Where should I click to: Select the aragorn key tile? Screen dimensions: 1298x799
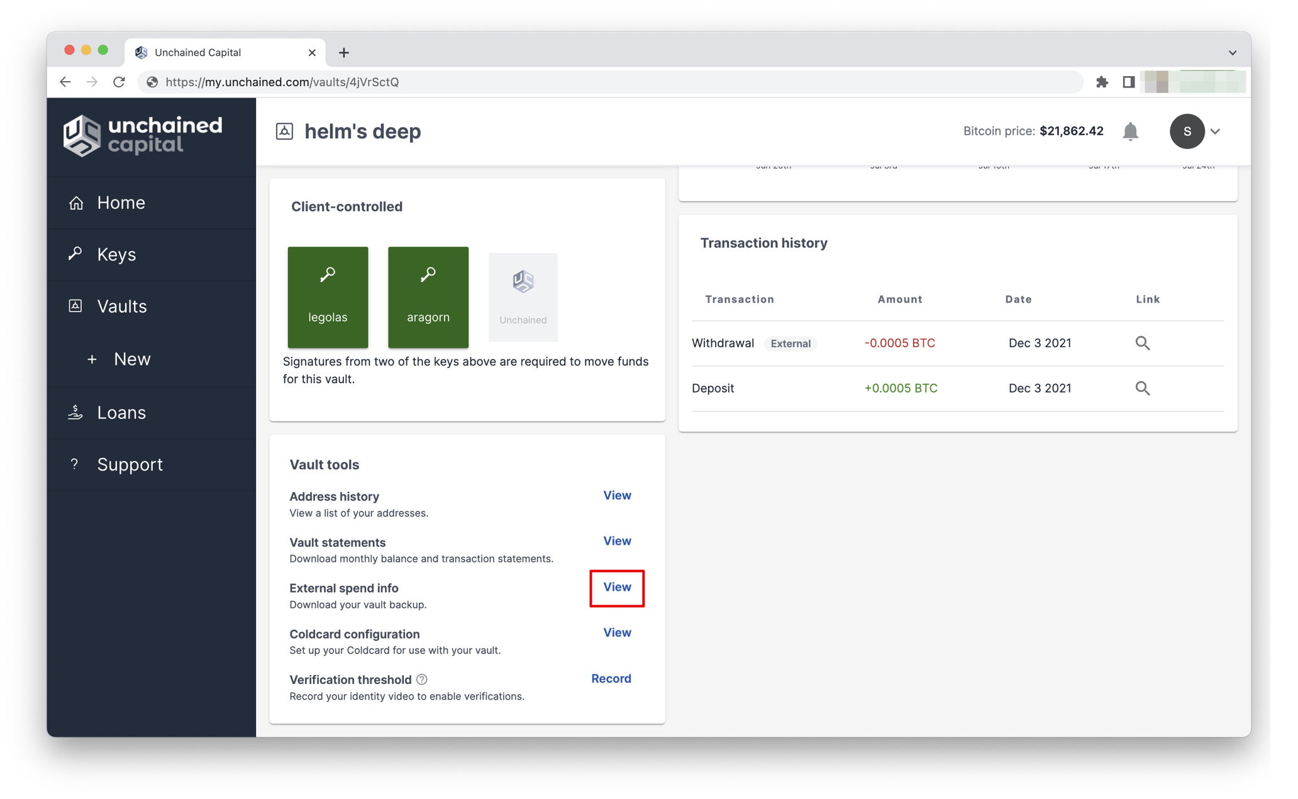pyautogui.click(x=428, y=297)
